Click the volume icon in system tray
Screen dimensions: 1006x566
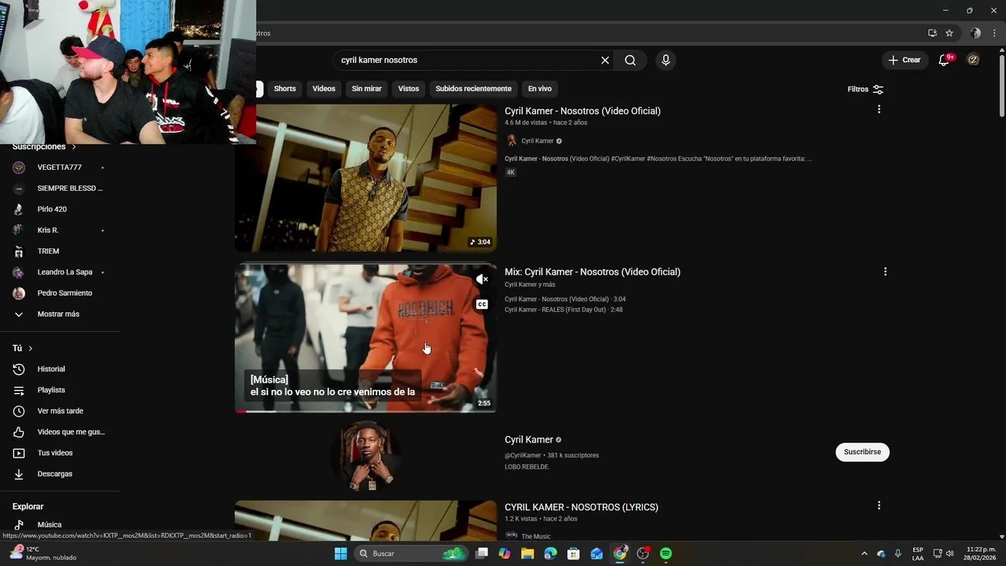949,553
